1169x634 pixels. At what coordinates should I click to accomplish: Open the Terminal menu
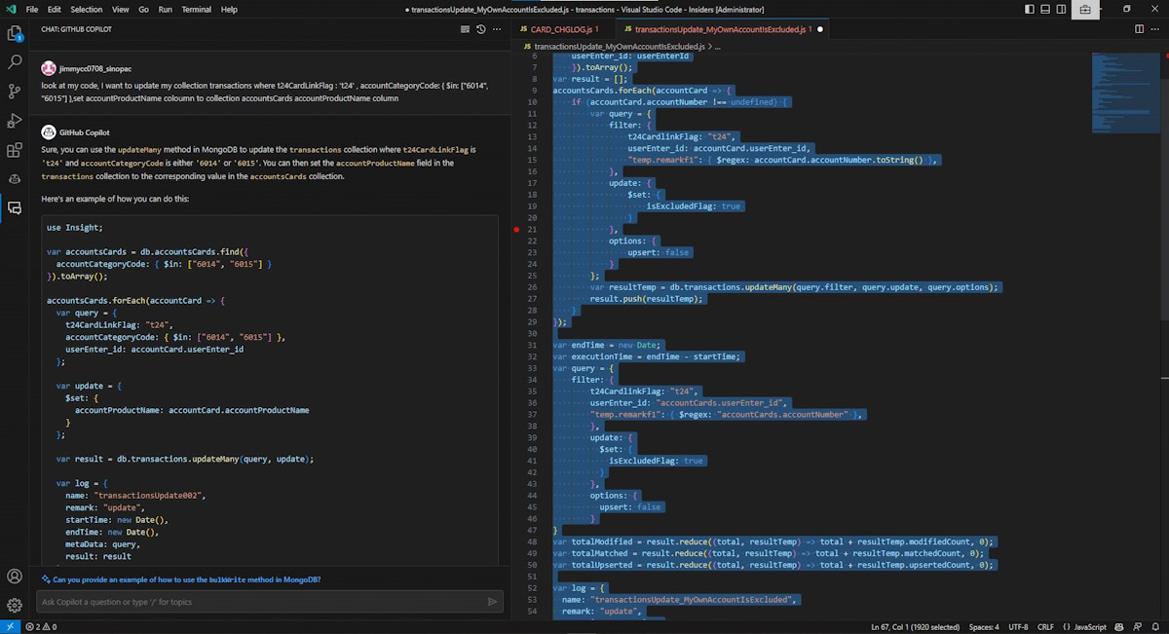(197, 9)
